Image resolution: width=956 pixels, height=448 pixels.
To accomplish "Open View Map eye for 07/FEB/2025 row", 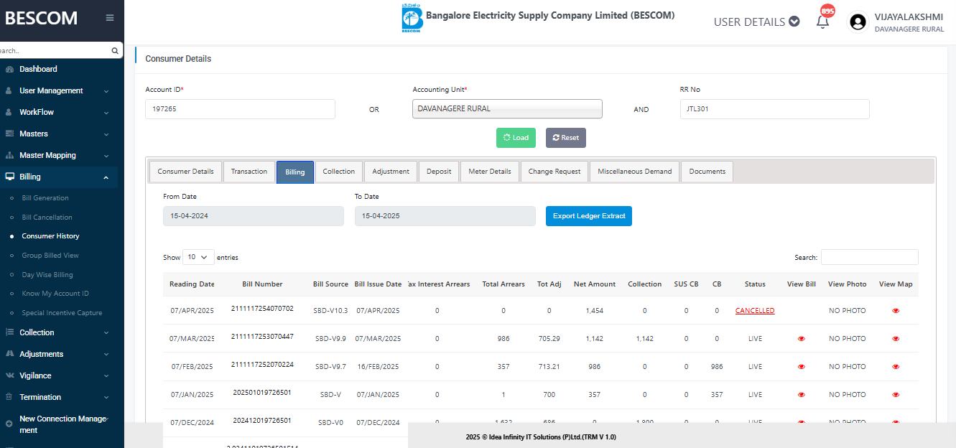I will point(896,367).
